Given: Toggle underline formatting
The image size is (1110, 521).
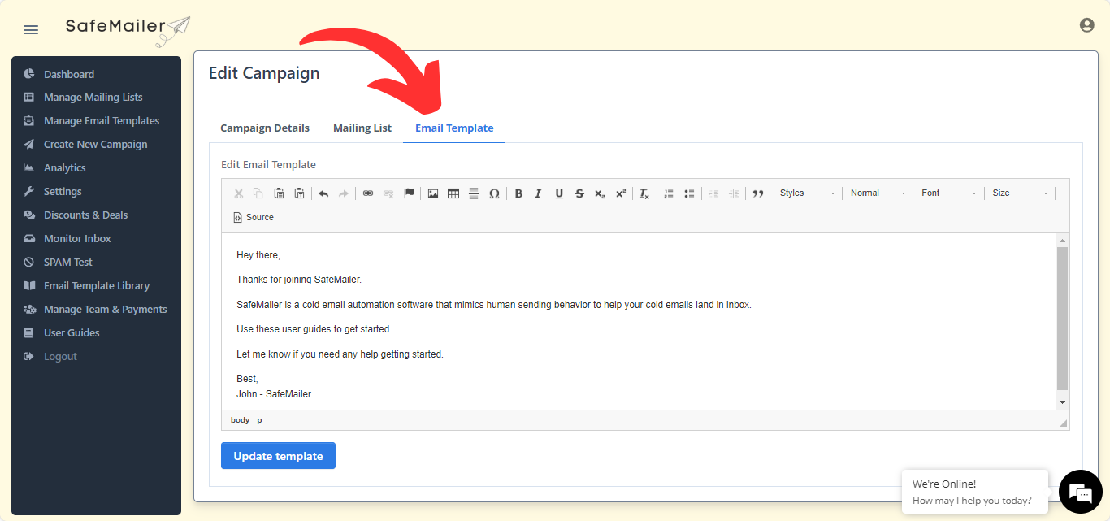Looking at the screenshot, I should click(x=559, y=193).
